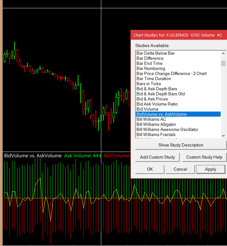
Task: Select Bid & Ask Depth Bars Old
Action: [178, 94]
